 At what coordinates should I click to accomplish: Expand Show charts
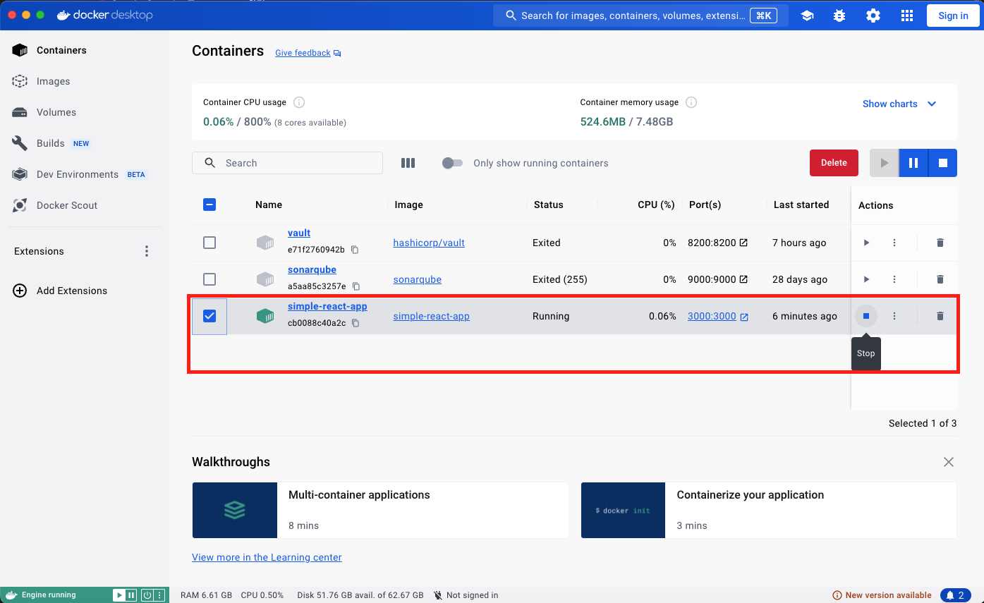click(x=899, y=104)
